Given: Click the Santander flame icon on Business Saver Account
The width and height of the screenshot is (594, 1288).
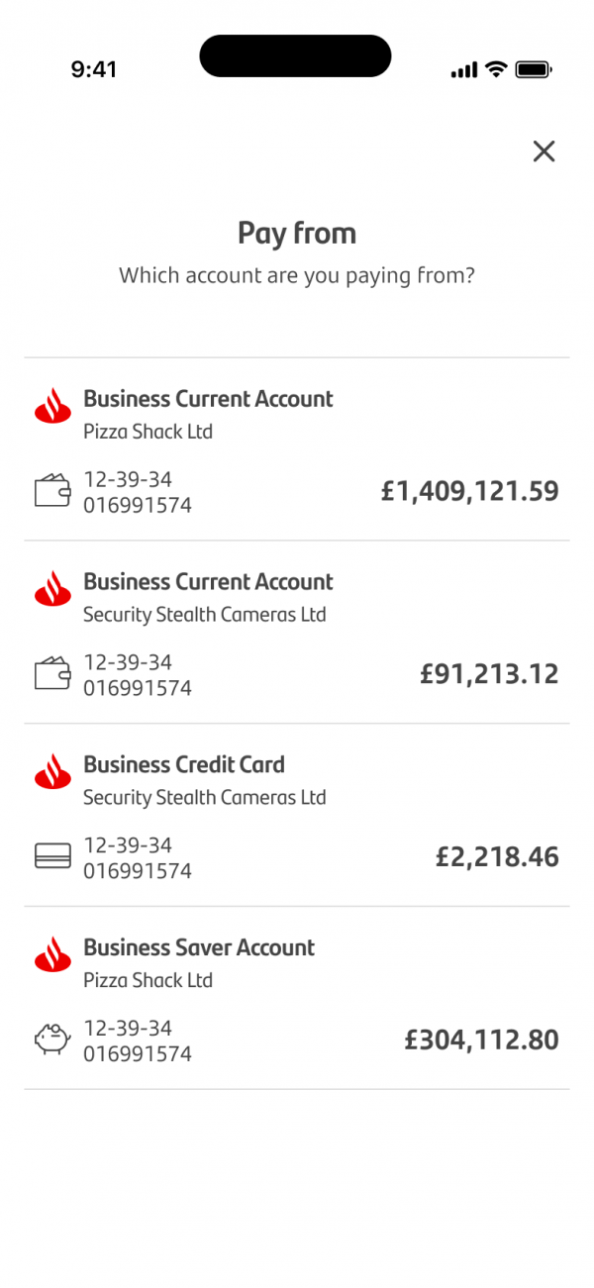Looking at the screenshot, I should pos(51,954).
